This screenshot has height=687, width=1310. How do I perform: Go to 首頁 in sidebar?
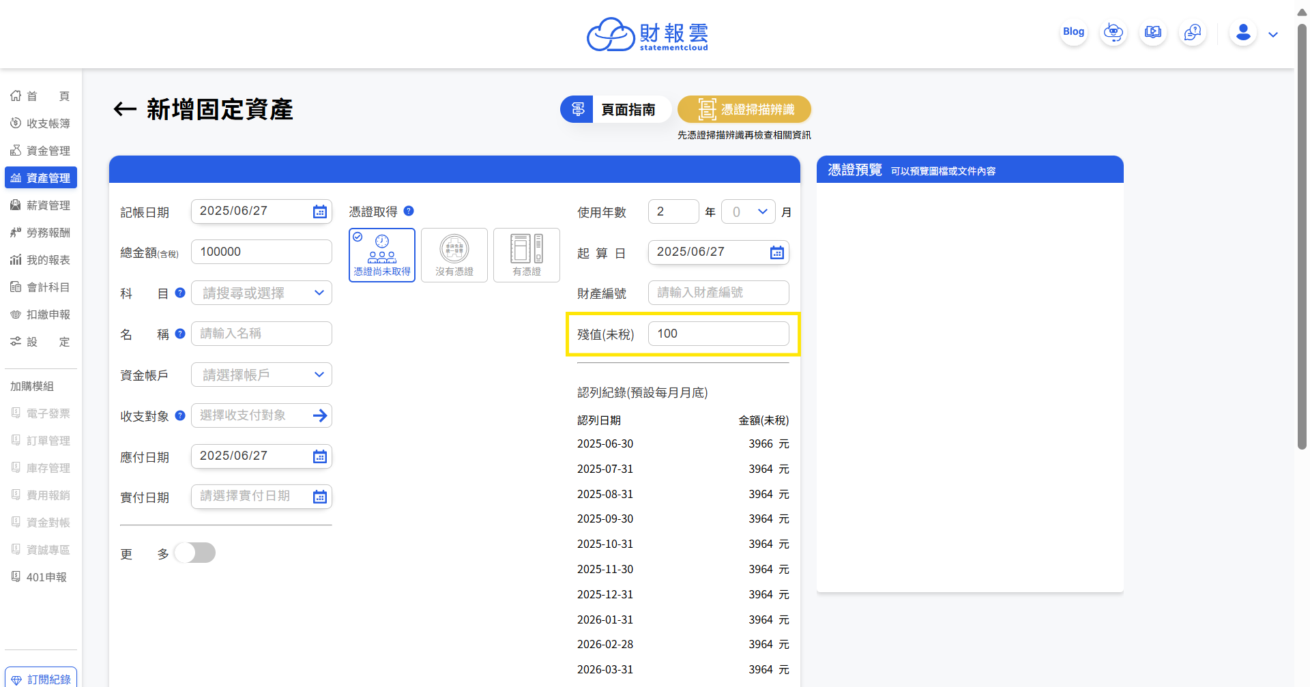(41, 96)
